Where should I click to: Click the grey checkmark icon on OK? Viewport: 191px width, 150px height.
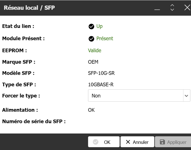(95, 142)
